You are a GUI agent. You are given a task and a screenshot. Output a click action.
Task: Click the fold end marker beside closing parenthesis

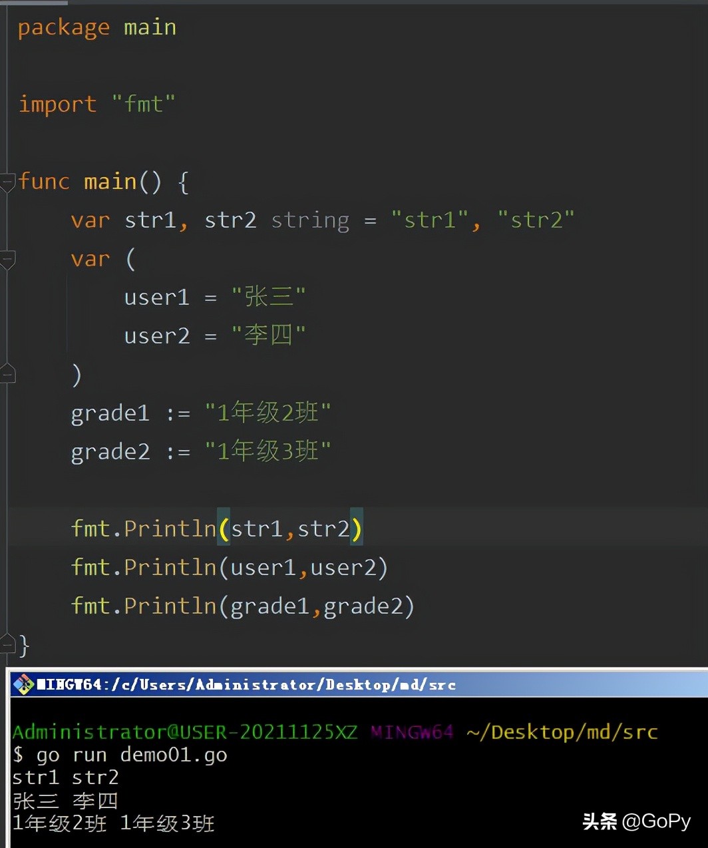tap(7, 374)
